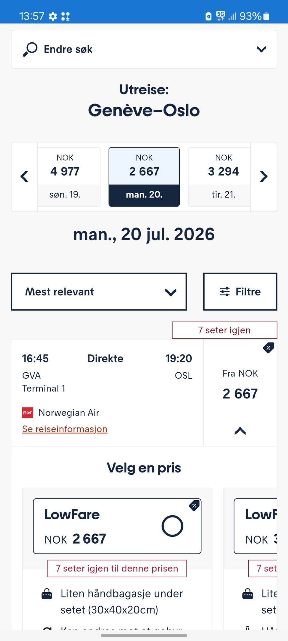288x641 pixels.
Task: Open the Filtre filter button
Action: (240, 292)
